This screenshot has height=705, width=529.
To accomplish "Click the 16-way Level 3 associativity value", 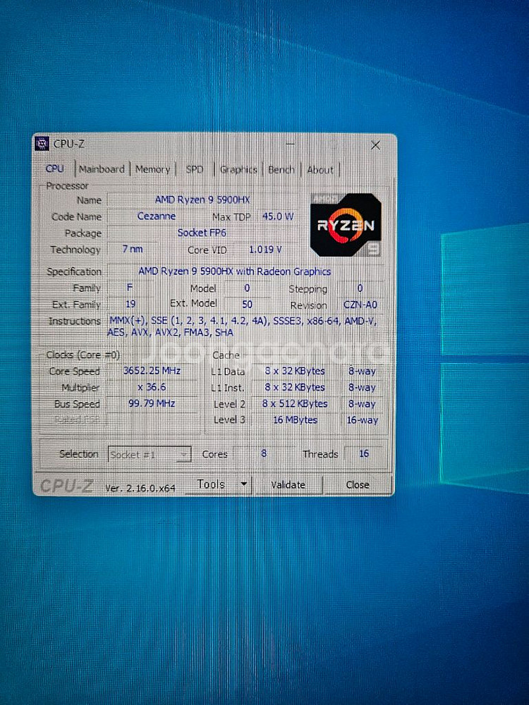I will coord(362,420).
